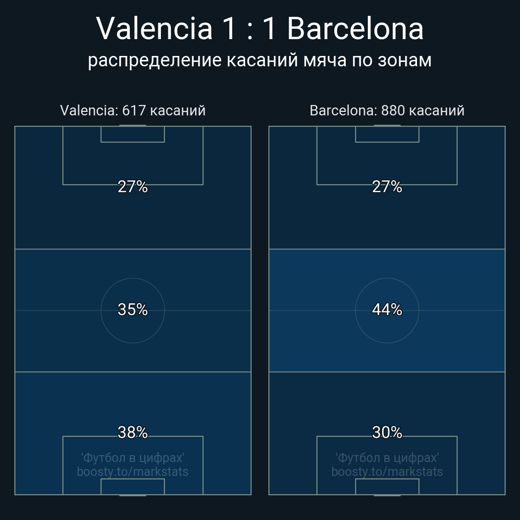The width and height of the screenshot is (520, 520).
Task: Click the word Valencia in the main title
Action: click(x=154, y=29)
